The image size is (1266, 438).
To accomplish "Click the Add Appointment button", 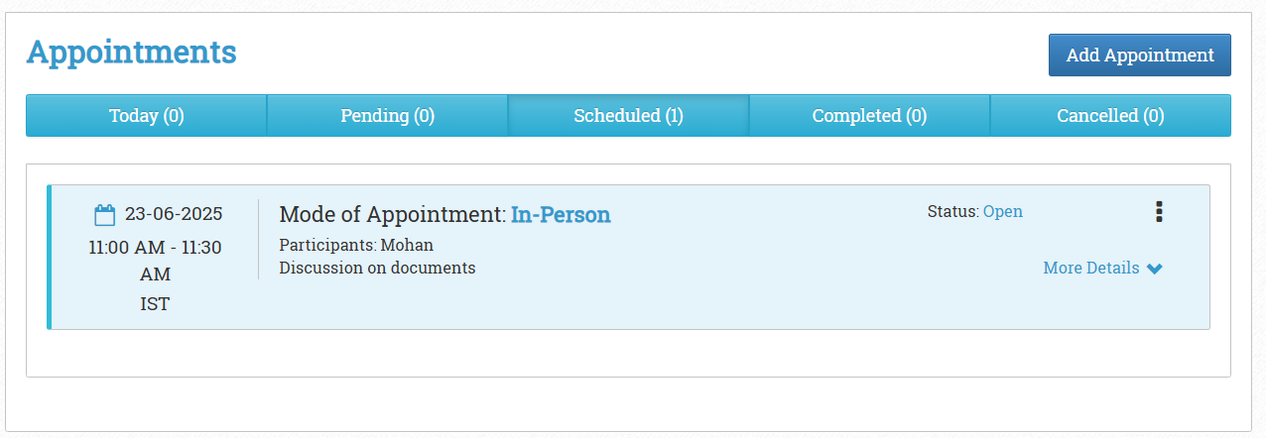I will click(x=1140, y=55).
